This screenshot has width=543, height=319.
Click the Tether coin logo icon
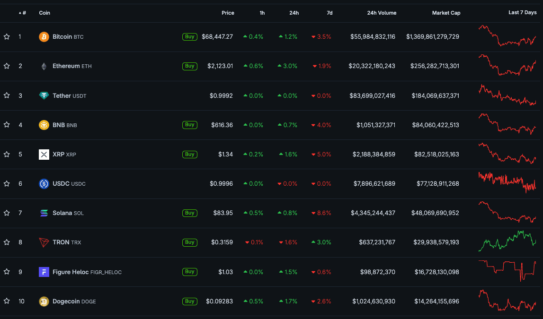pyautogui.click(x=44, y=95)
